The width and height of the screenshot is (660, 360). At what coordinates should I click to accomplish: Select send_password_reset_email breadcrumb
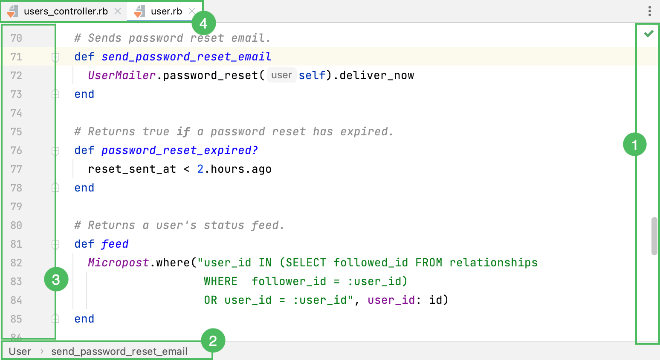tap(119, 351)
